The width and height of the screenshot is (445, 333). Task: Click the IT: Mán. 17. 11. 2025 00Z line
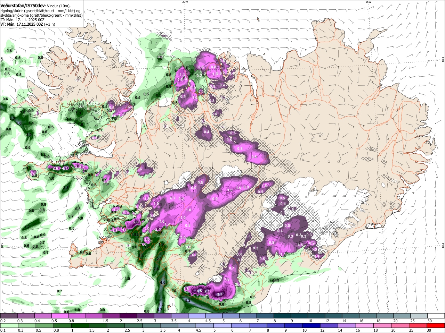click(22, 20)
